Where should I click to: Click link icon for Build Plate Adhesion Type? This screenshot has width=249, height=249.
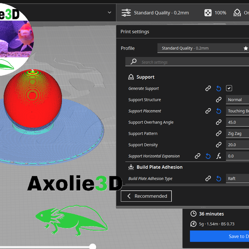[x=208, y=179]
